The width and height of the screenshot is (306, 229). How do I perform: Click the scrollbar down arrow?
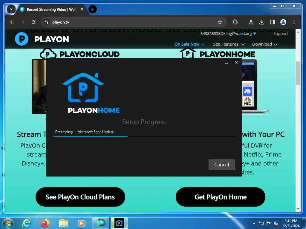298,209
